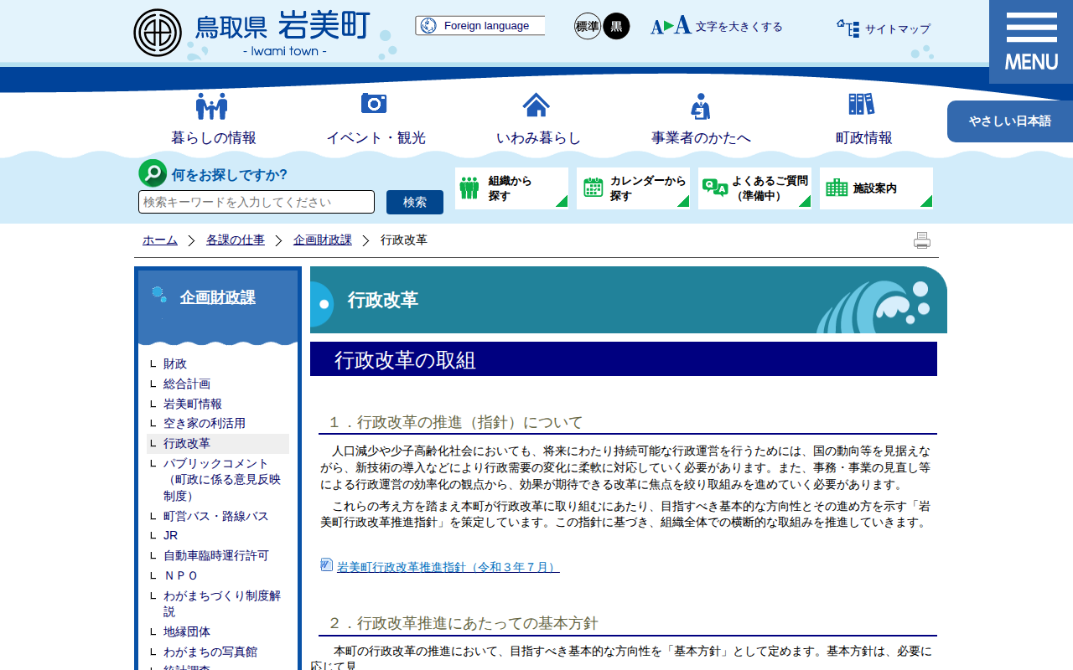Image resolution: width=1073 pixels, height=670 pixels.
Task: Select the 標準 color mode button
Action: pyautogui.click(x=588, y=26)
